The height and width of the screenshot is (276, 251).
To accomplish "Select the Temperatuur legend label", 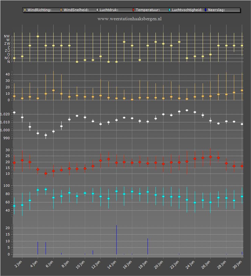I will [x=148, y=10].
